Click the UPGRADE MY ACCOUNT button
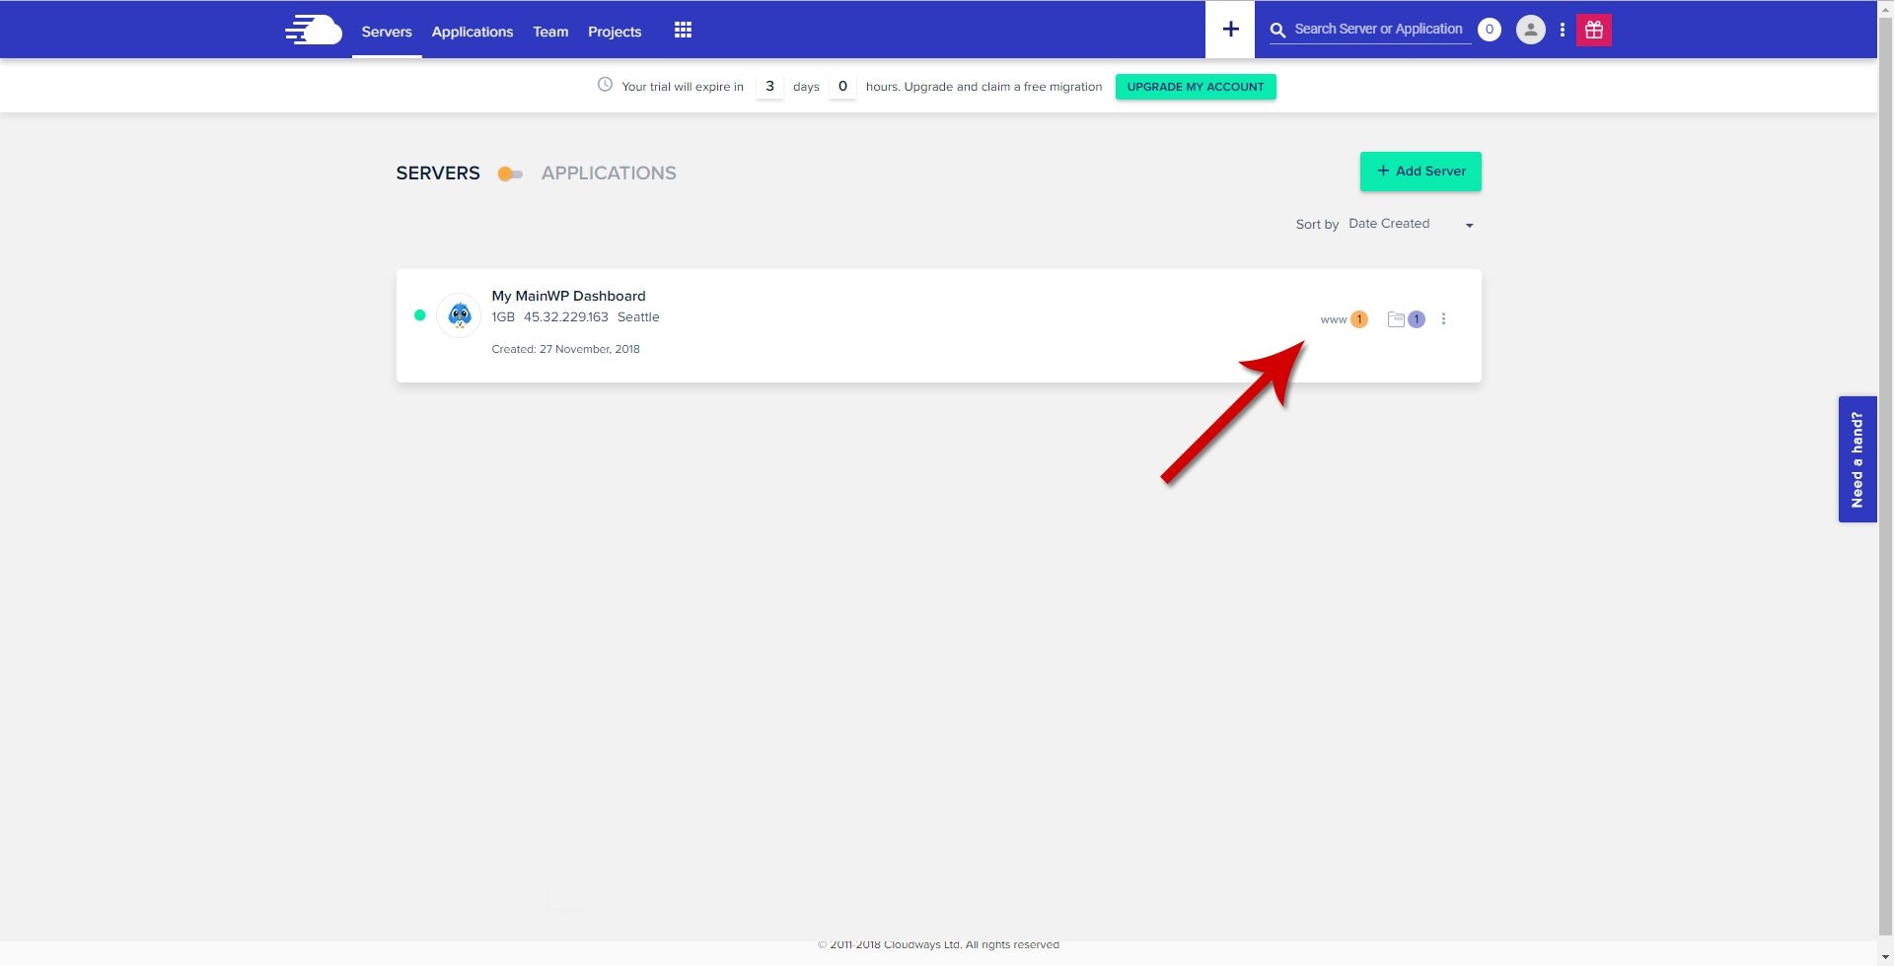The width and height of the screenshot is (1894, 966). [x=1195, y=87]
